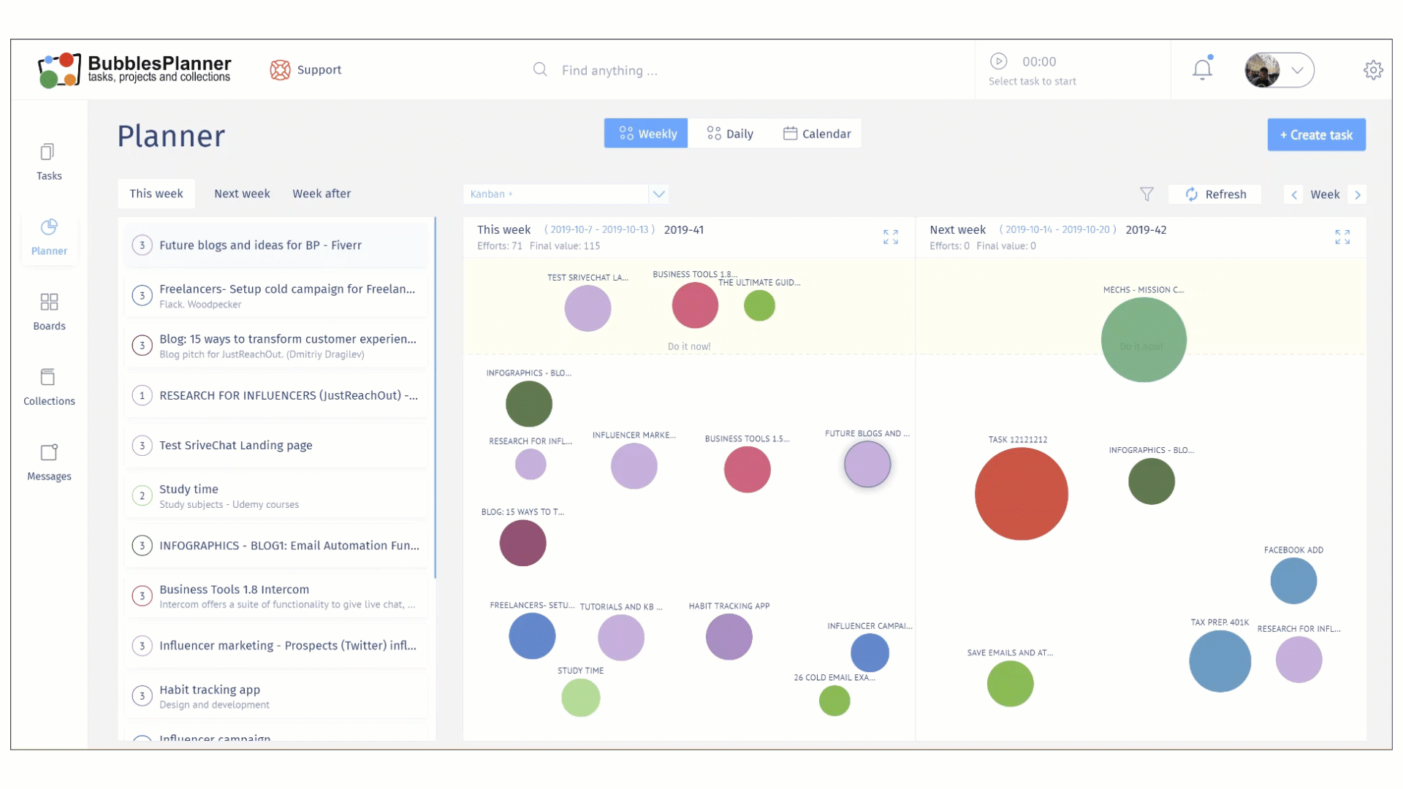Expand the This week column fullscreen
This screenshot has width=1403, height=789.
point(891,237)
